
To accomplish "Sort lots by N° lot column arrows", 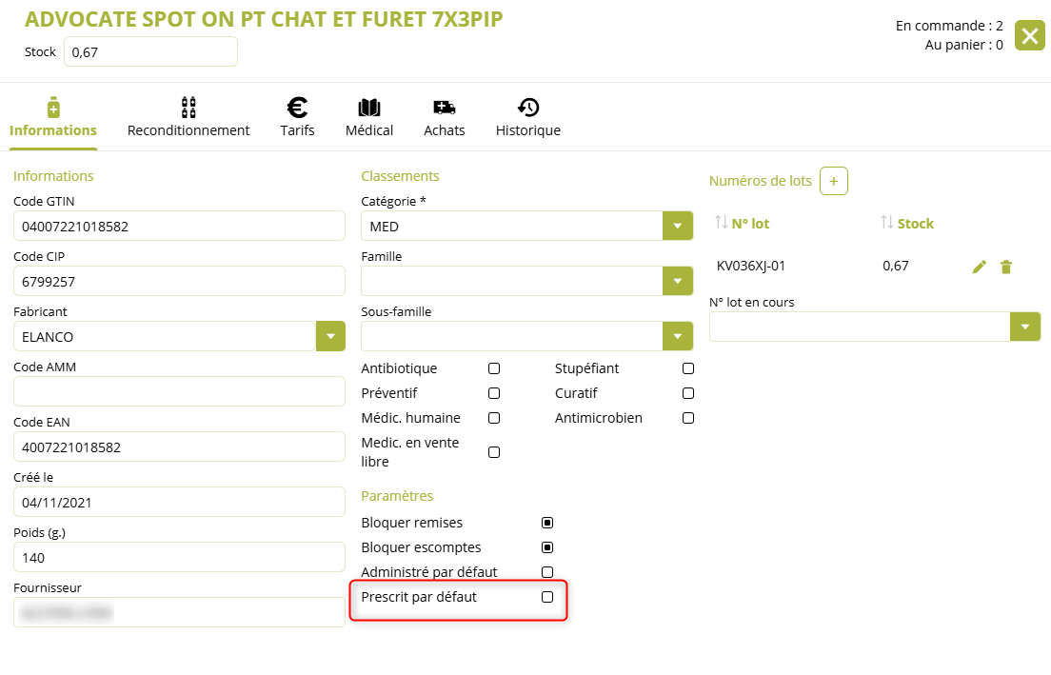I will [x=722, y=223].
